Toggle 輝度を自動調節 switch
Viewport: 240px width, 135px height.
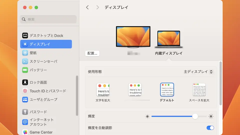pyautogui.click(x=210, y=128)
